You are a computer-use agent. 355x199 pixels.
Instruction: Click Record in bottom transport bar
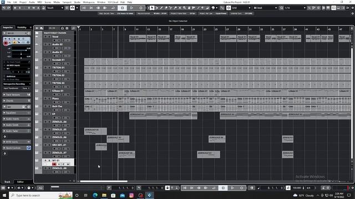[241, 188]
